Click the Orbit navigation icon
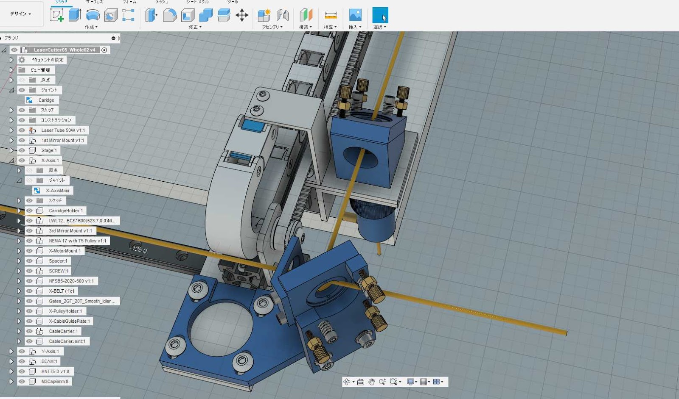679x399 pixels. (347, 382)
